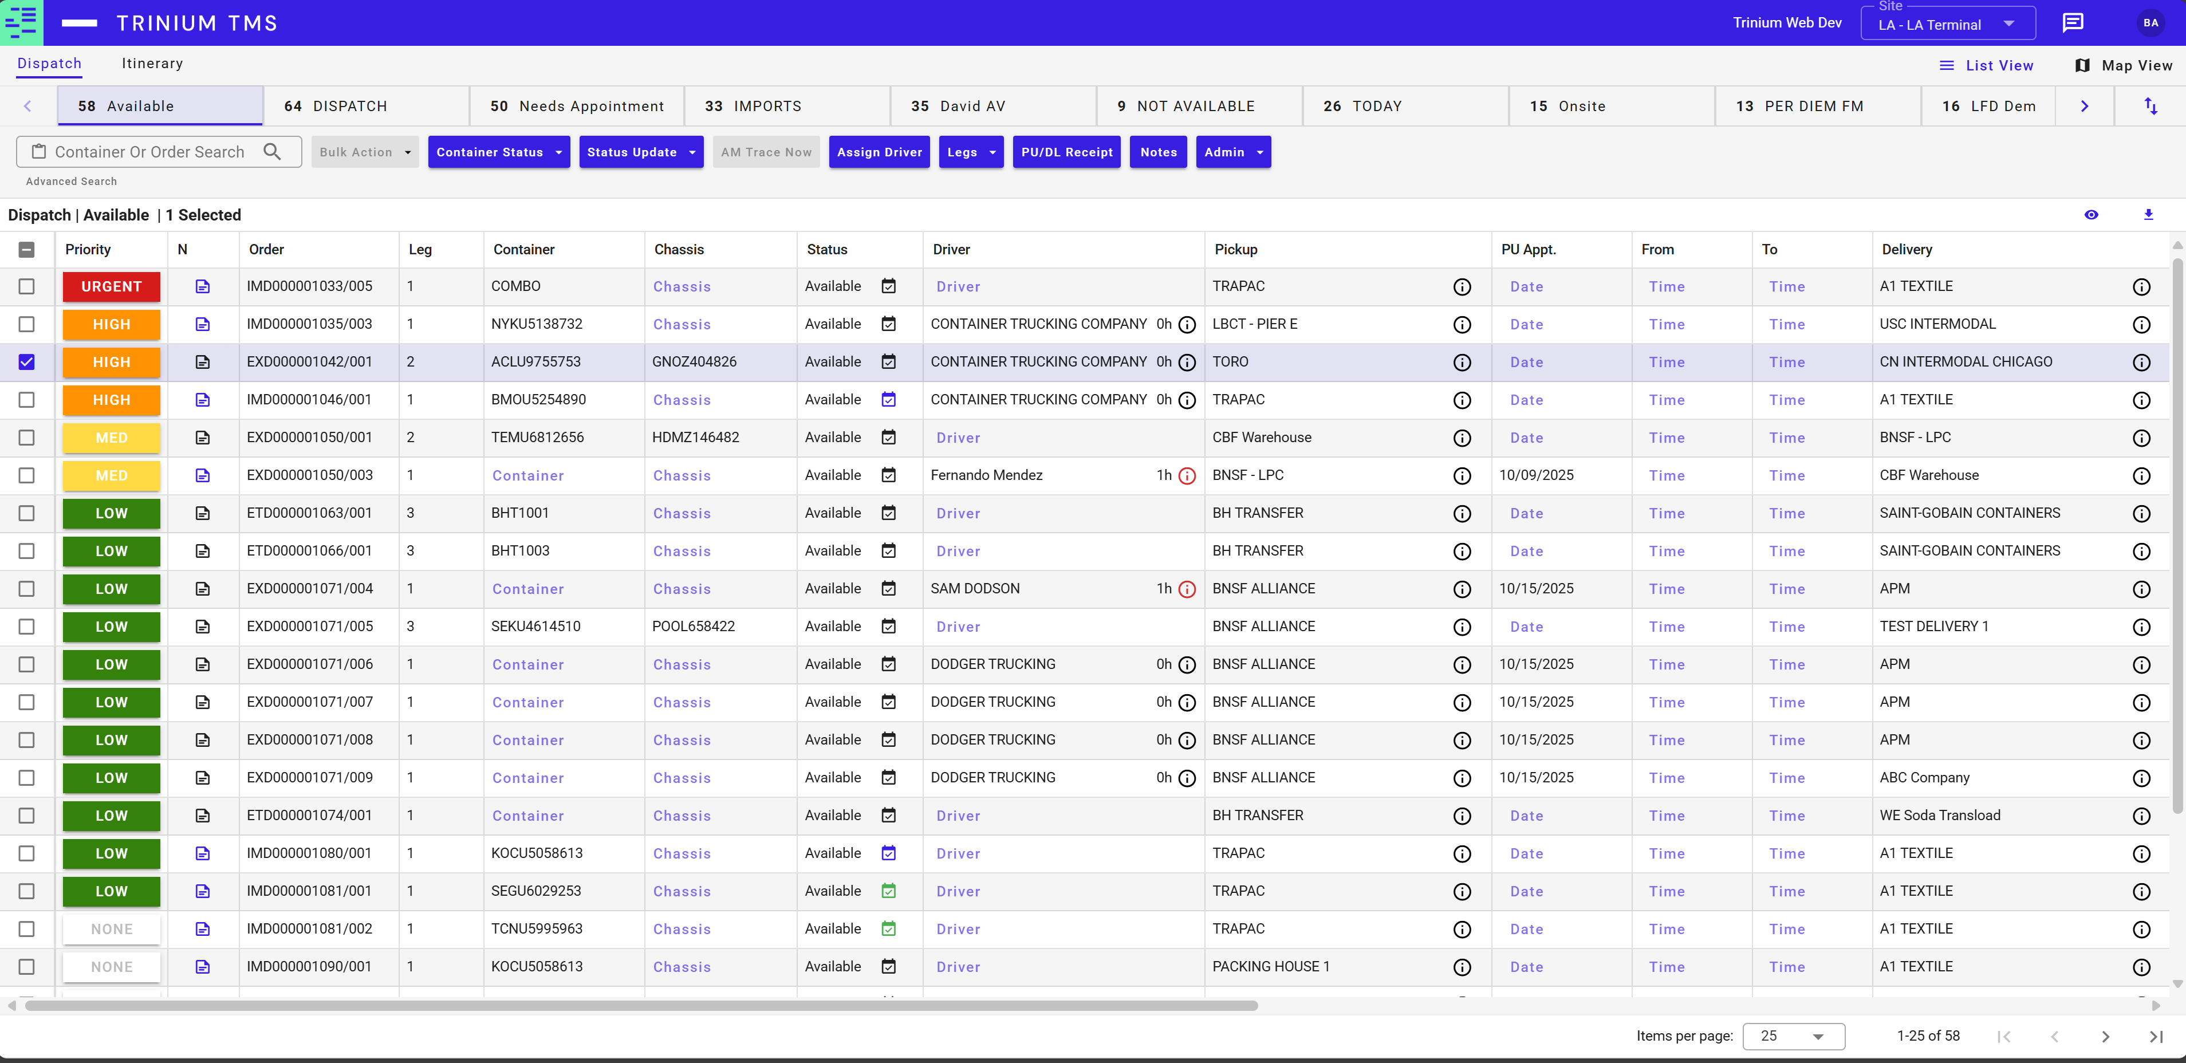Click red info icon next to Fernando Mendez
This screenshot has height=1063, width=2186.
(x=1187, y=476)
